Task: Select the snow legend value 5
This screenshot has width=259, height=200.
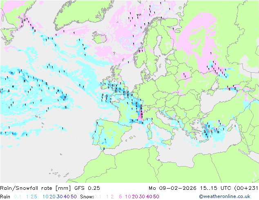Action: point(121,197)
